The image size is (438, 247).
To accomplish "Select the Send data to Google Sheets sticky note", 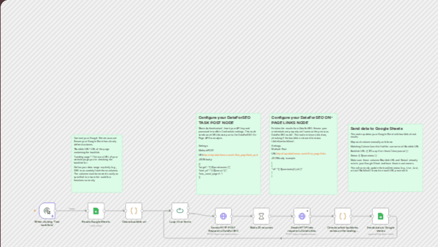I will (385, 158).
